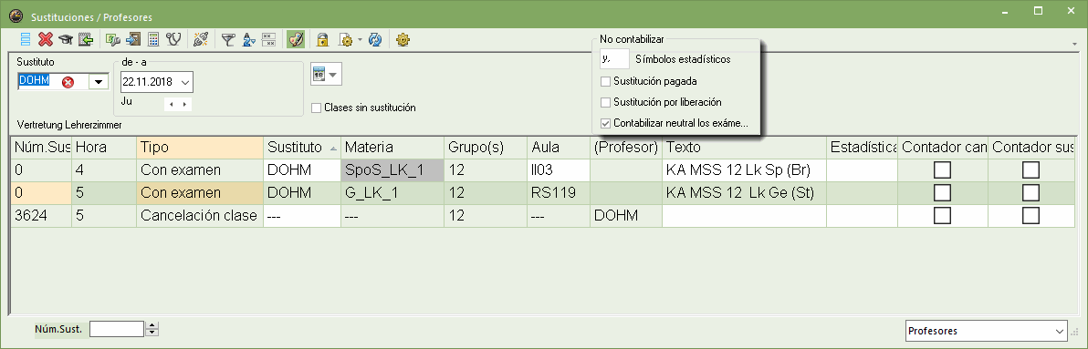Sort by the Sustituto column header

302,148
